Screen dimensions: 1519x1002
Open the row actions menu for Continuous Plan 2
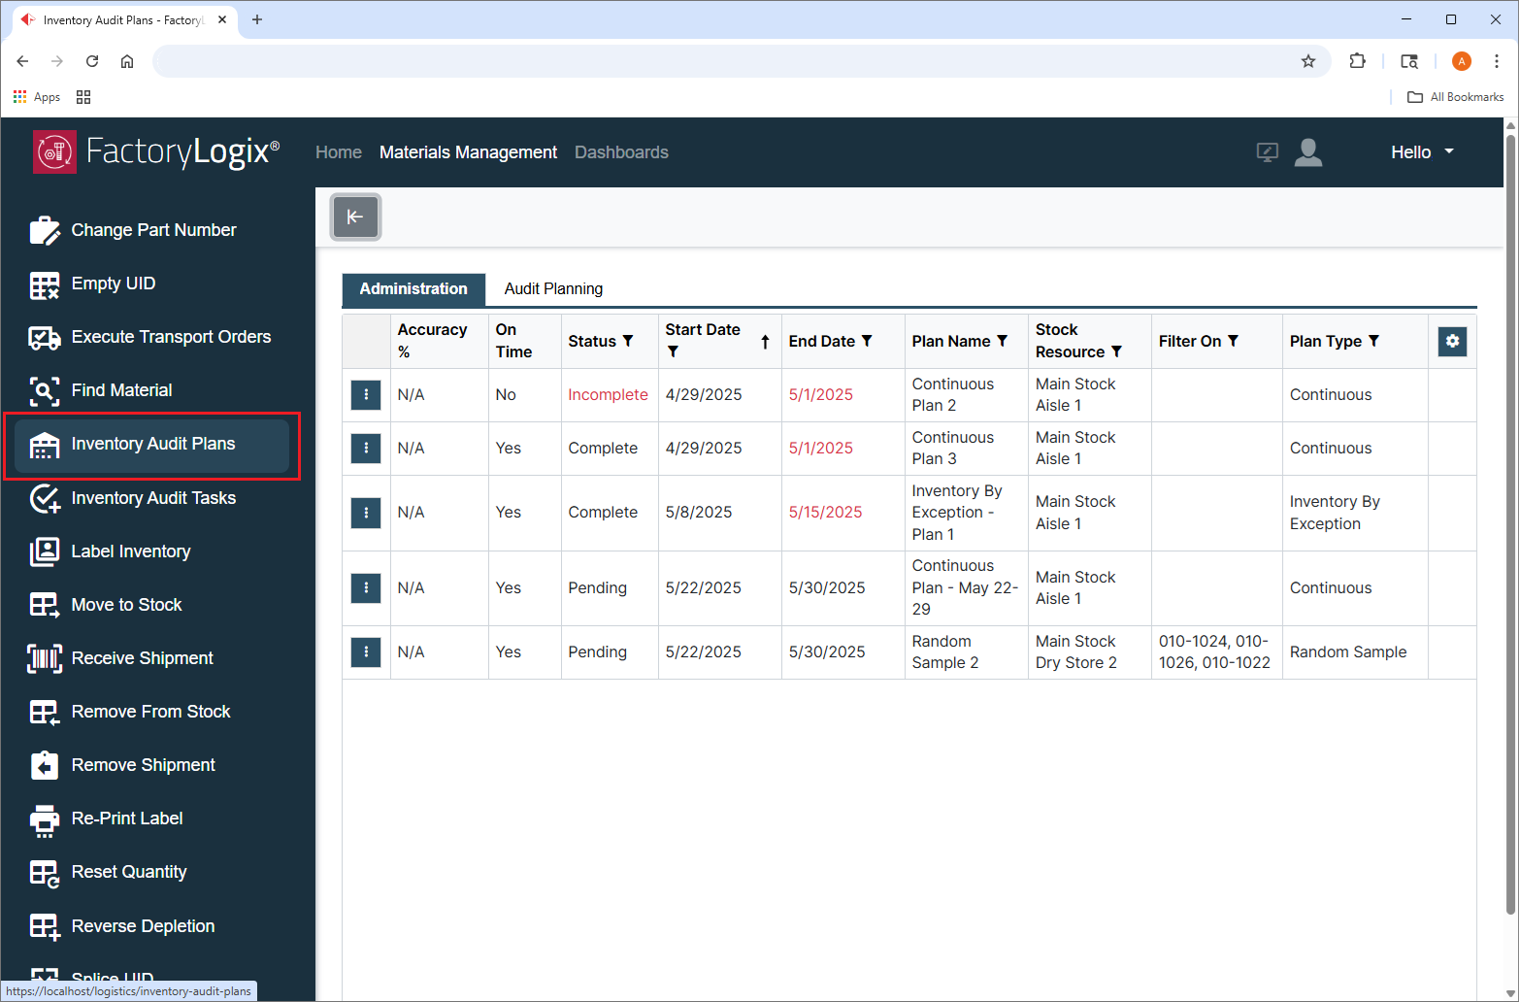point(366,394)
